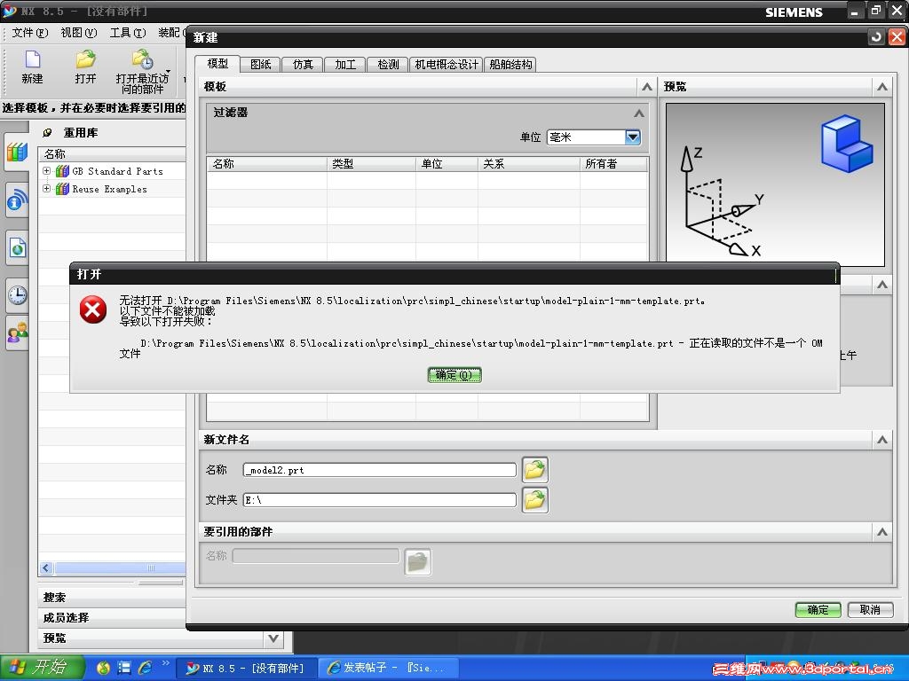Open the 文件(F) menu

click(30, 33)
